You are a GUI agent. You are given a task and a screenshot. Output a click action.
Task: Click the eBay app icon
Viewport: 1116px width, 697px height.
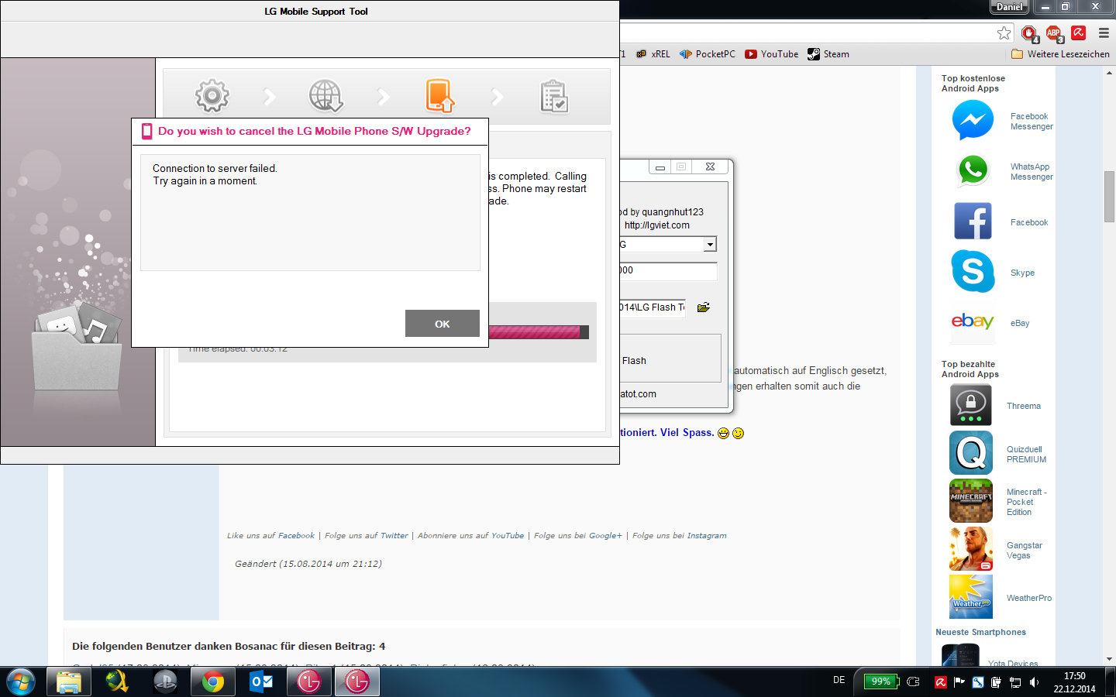pyautogui.click(x=973, y=322)
